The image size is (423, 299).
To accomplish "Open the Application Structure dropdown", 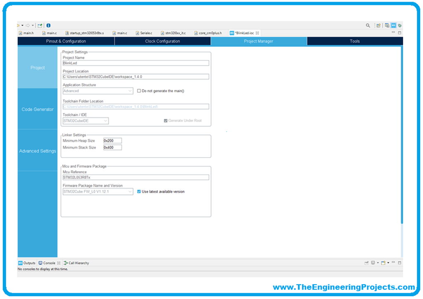I will 97,91.
